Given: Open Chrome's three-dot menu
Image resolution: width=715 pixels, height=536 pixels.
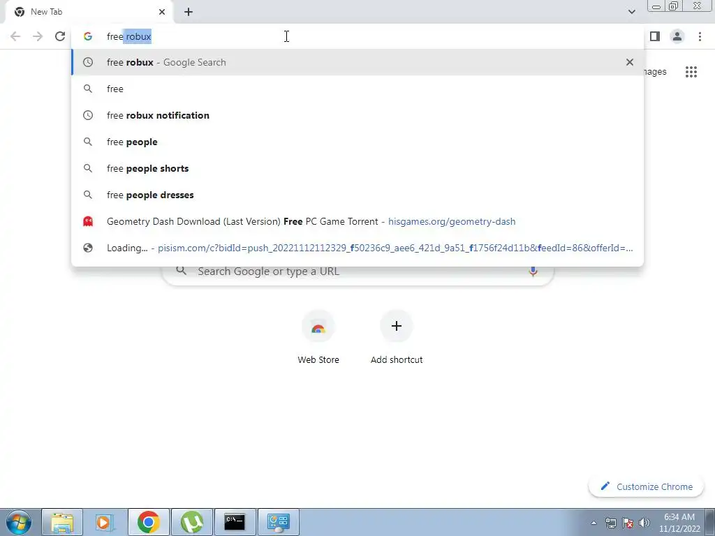Looking at the screenshot, I should pos(700,36).
